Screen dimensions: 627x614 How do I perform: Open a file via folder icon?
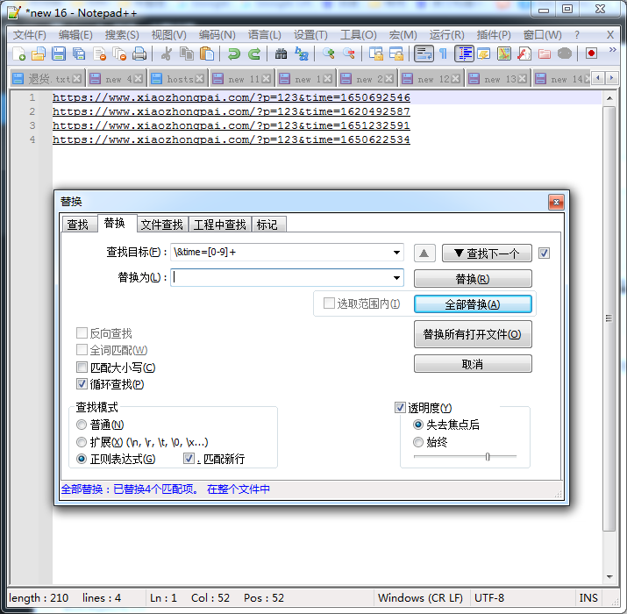(x=39, y=54)
